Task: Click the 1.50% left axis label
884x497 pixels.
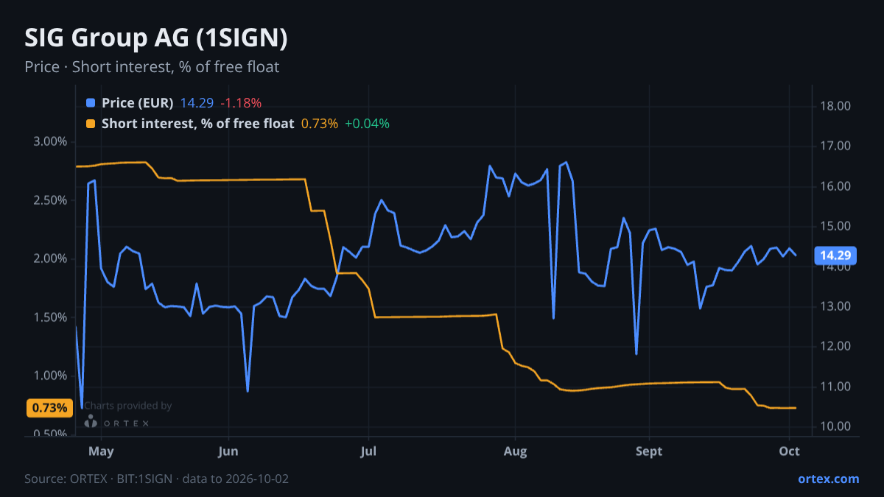Action: 51,317
